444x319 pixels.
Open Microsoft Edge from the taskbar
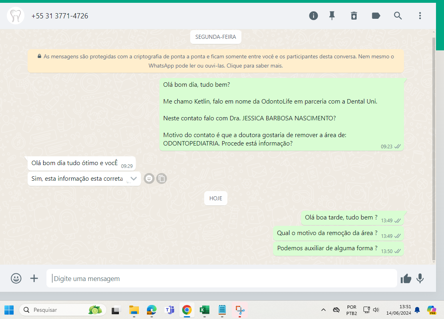click(x=151, y=310)
